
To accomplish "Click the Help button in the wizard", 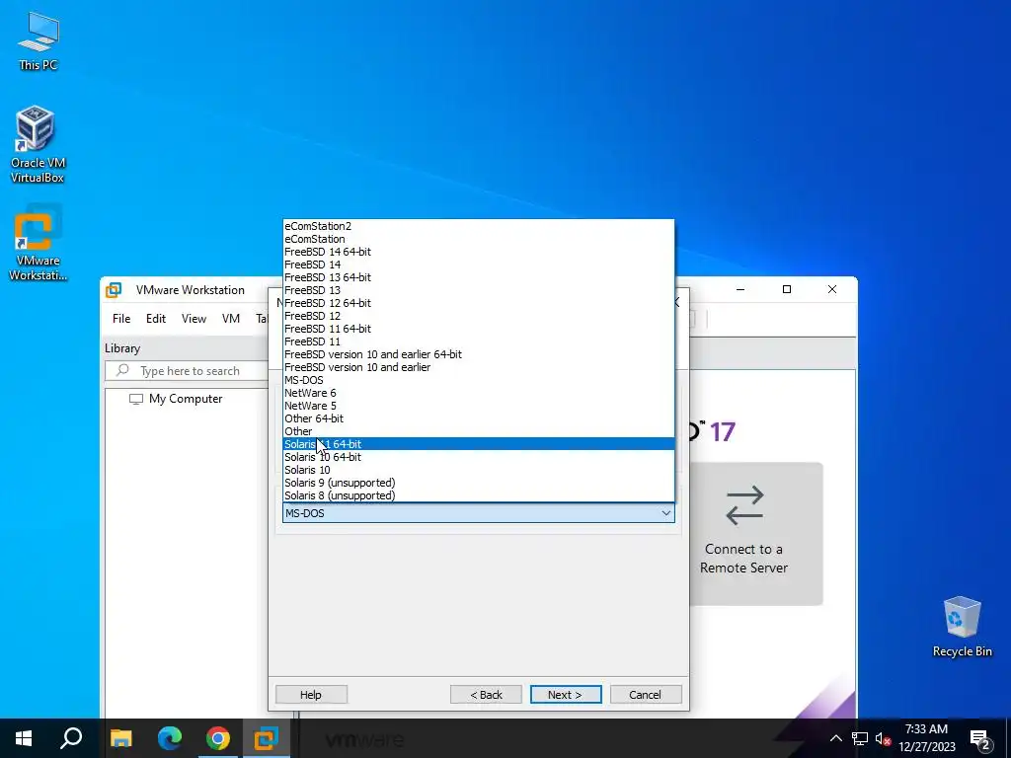I will 311,695.
